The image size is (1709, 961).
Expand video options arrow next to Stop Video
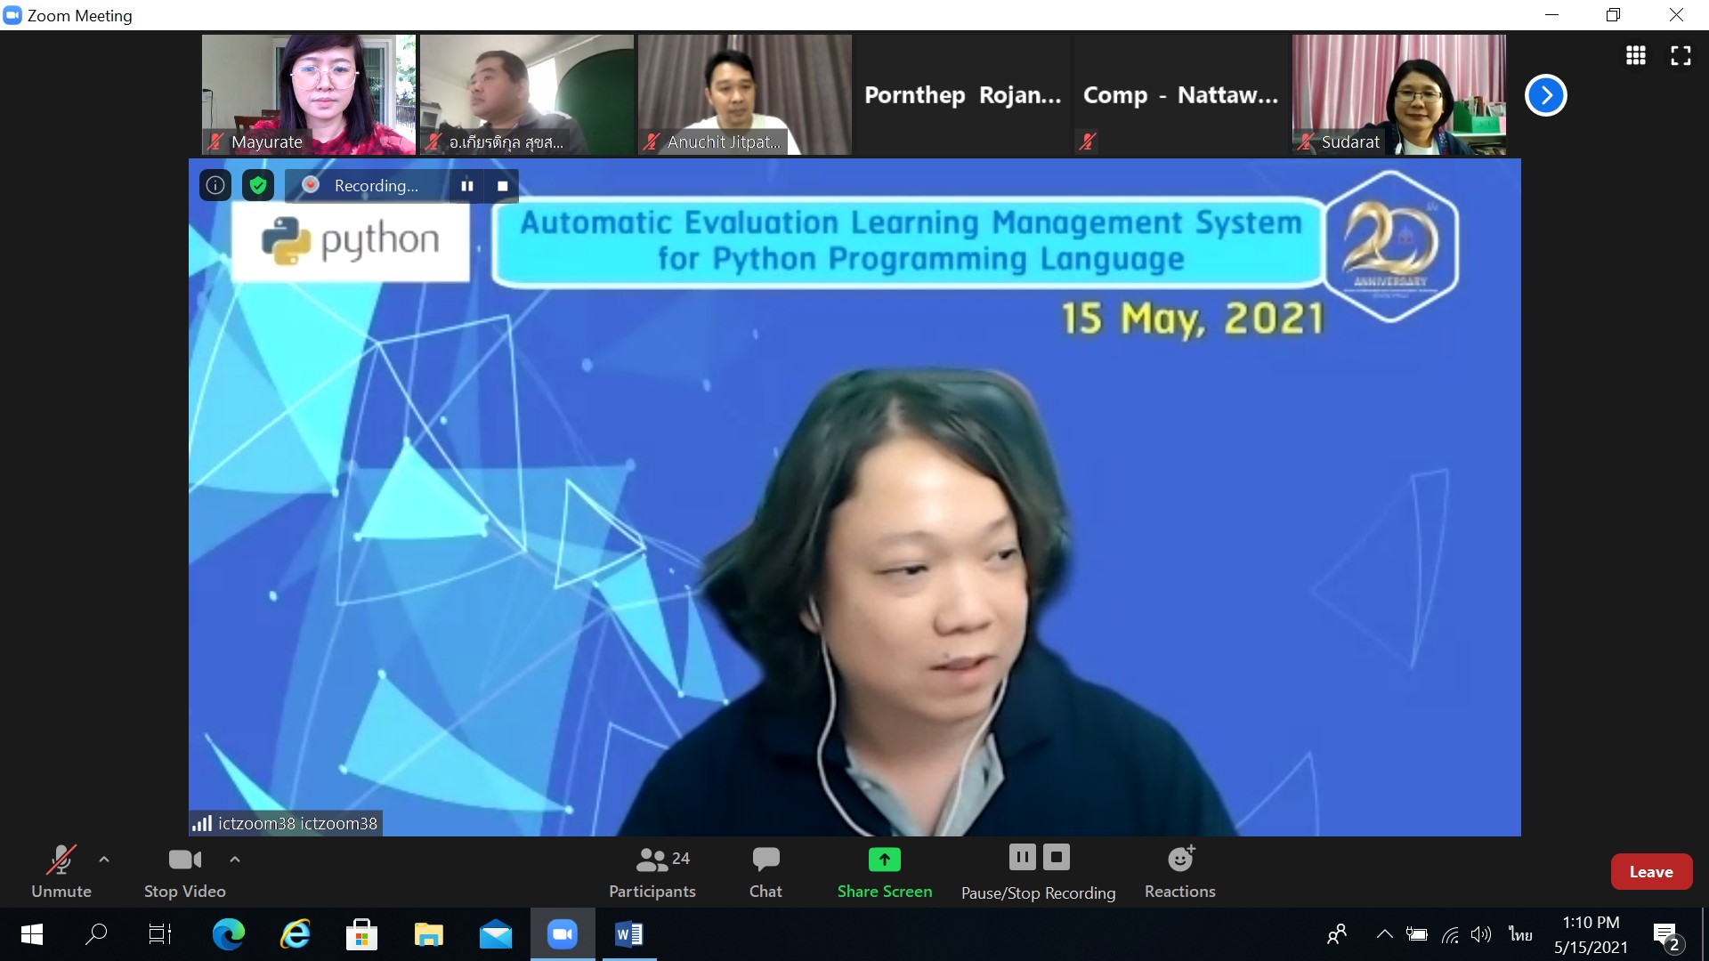point(235,860)
